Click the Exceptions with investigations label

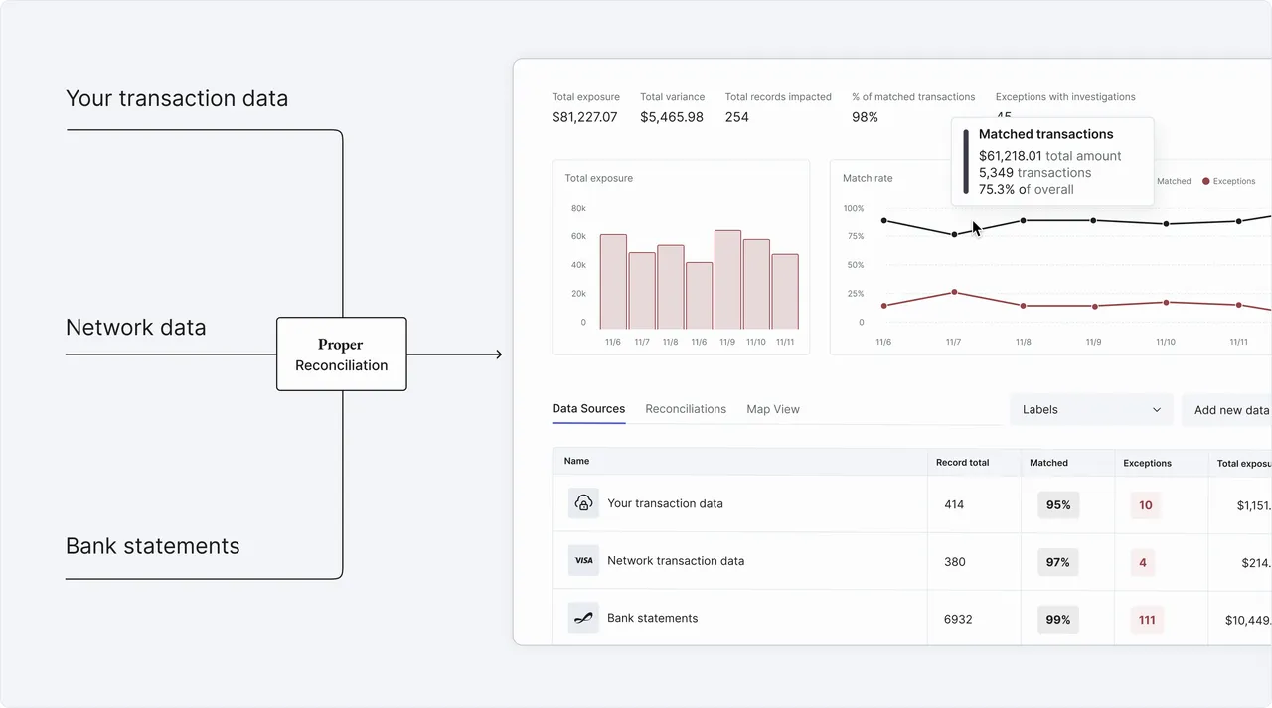1065,97
